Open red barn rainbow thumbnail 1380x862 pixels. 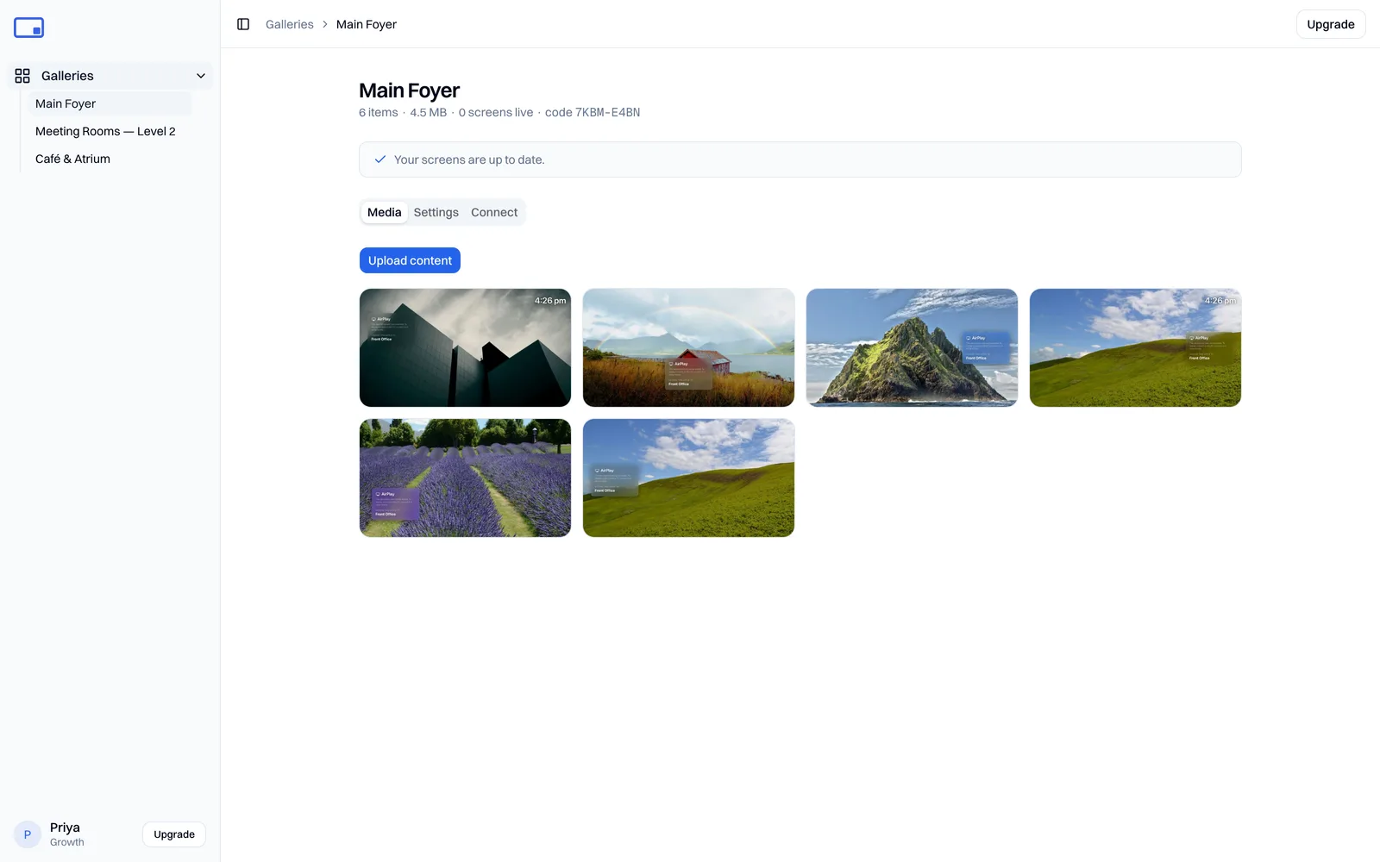pyautogui.click(x=688, y=347)
